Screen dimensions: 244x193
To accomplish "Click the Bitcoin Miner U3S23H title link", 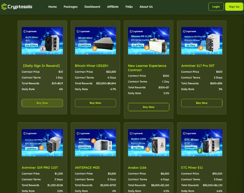I will tap(91, 66).
